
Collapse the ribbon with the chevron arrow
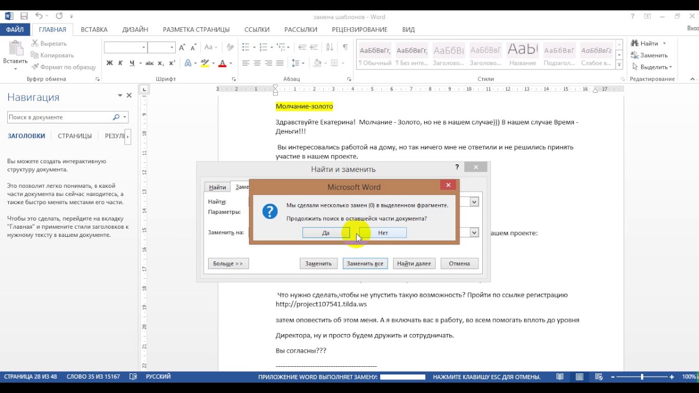[693, 79]
